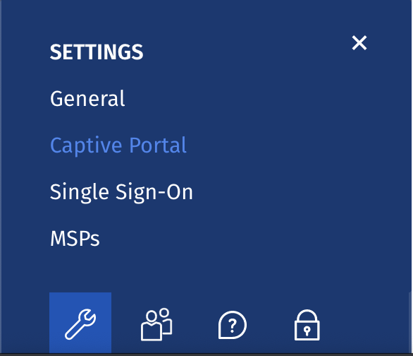Click the General link under SETTINGS
Screen dimensions: 413x356
click(87, 98)
